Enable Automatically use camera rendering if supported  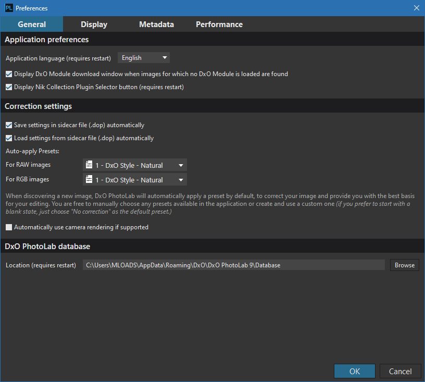[9, 227]
